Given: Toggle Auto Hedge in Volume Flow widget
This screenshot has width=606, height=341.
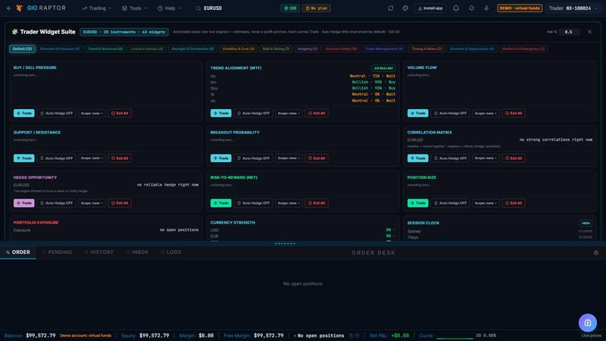Looking at the screenshot, I should click(x=450, y=113).
